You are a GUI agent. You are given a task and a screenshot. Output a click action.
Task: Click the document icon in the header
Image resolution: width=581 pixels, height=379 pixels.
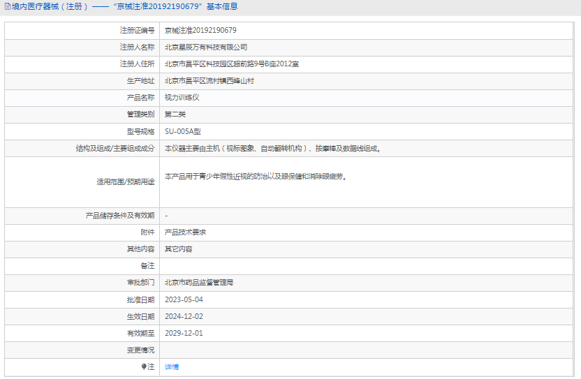pos(8,7)
